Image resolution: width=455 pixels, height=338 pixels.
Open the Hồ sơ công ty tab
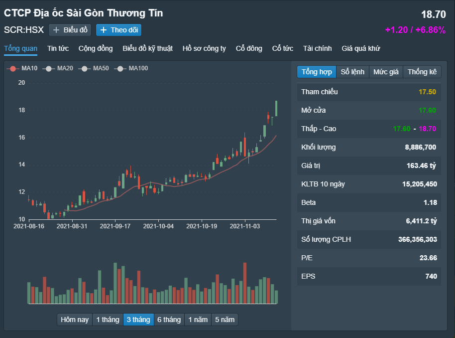click(204, 48)
